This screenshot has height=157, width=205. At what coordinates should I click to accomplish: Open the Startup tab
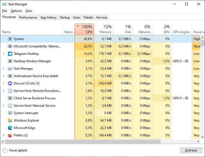tap(65, 17)
